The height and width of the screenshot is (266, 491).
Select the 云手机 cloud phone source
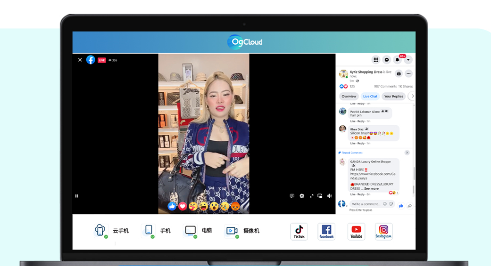point(111,231)
